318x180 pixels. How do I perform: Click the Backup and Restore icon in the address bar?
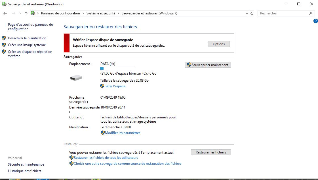pyautogui.click(x=33, y=13)
